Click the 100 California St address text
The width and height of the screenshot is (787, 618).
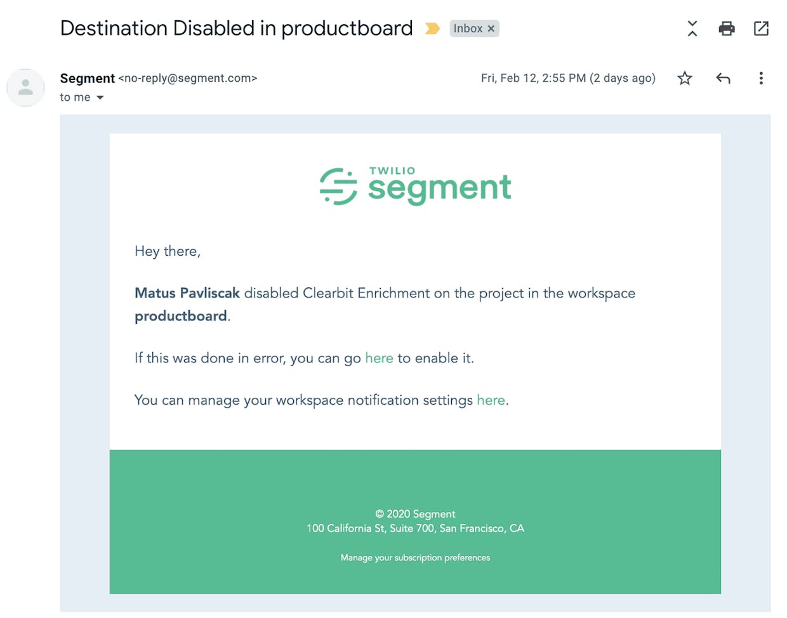tap(415, 528)
